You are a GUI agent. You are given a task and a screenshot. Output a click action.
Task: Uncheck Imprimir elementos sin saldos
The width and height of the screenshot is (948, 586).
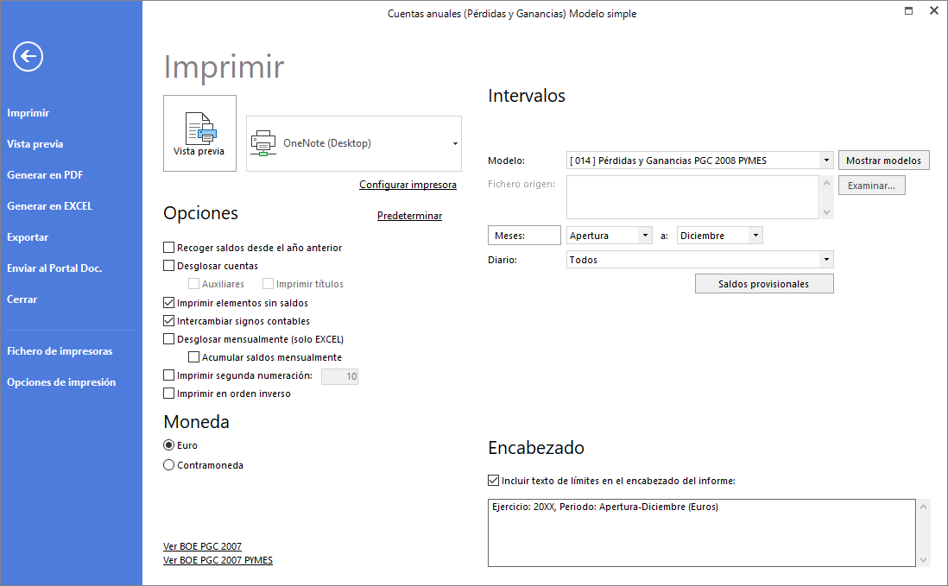[x=168, y=303]
